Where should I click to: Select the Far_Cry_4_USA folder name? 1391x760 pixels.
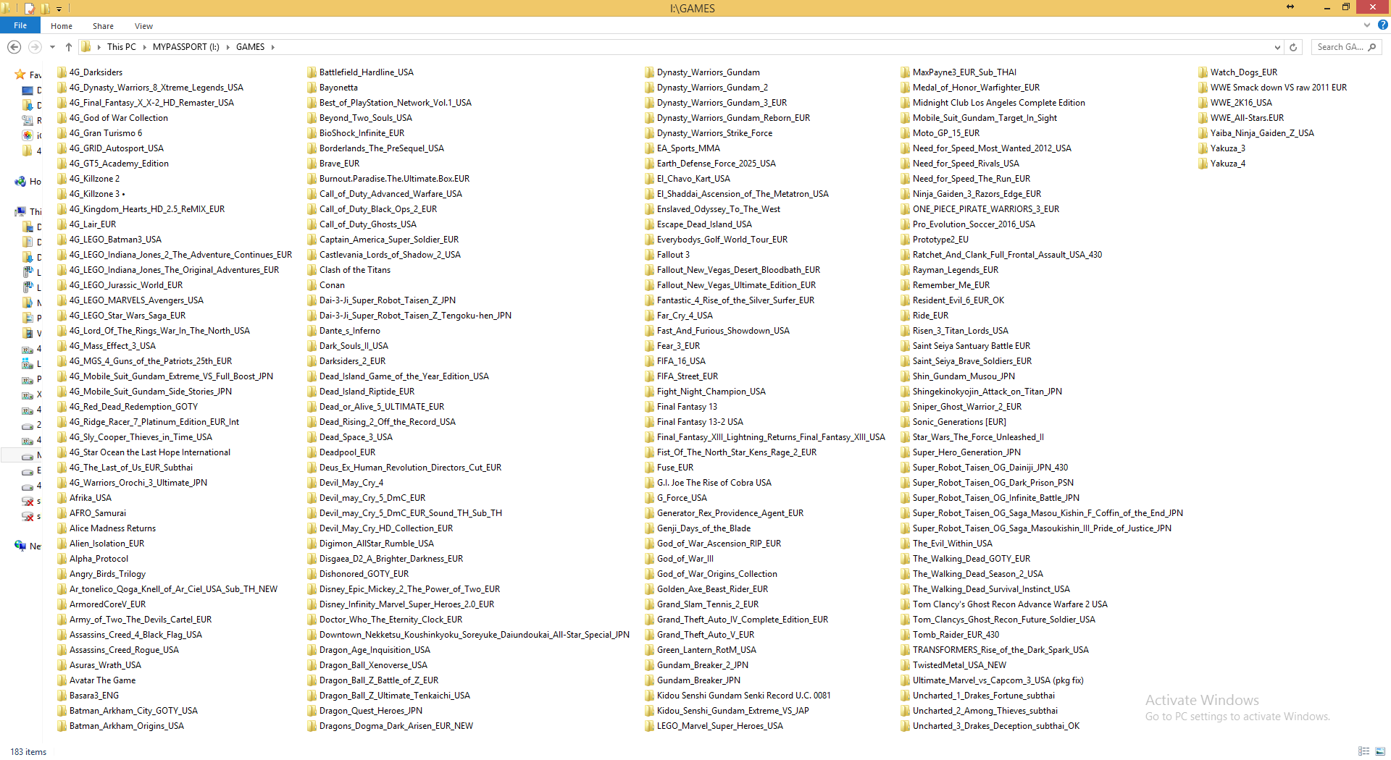point(685,316)
